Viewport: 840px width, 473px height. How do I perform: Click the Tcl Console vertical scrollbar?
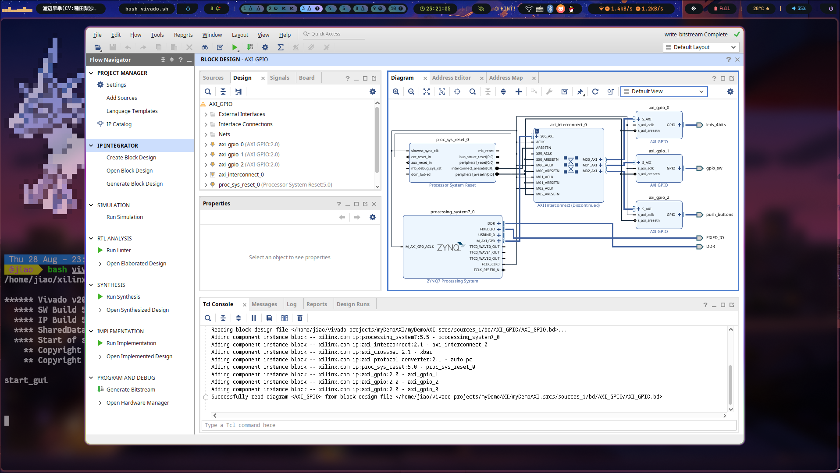tap(730, 385)
